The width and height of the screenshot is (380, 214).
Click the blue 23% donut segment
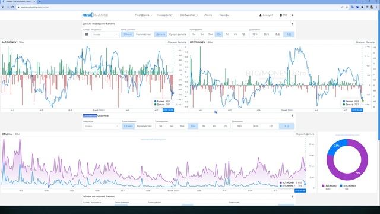(337, 146)
